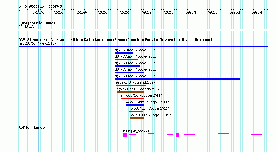
Task: Click the red esv29173 loss bar
Action: (x=131, y=85)
